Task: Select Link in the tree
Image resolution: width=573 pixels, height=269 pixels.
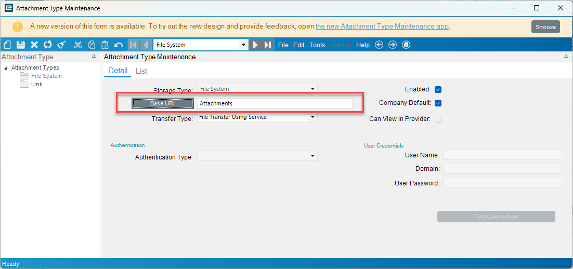Action: click(37, 84)
